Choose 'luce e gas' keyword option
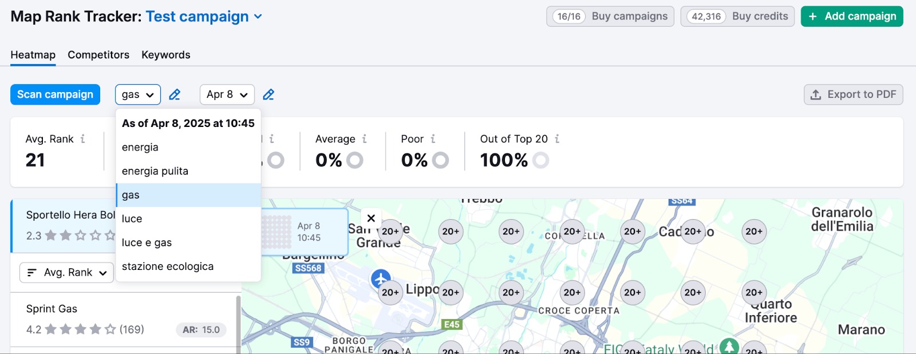The image size is (916, 354). [147, 242]
